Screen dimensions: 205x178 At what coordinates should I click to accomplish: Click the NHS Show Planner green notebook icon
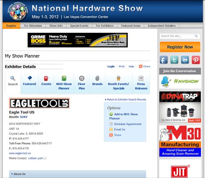(64, 78)
